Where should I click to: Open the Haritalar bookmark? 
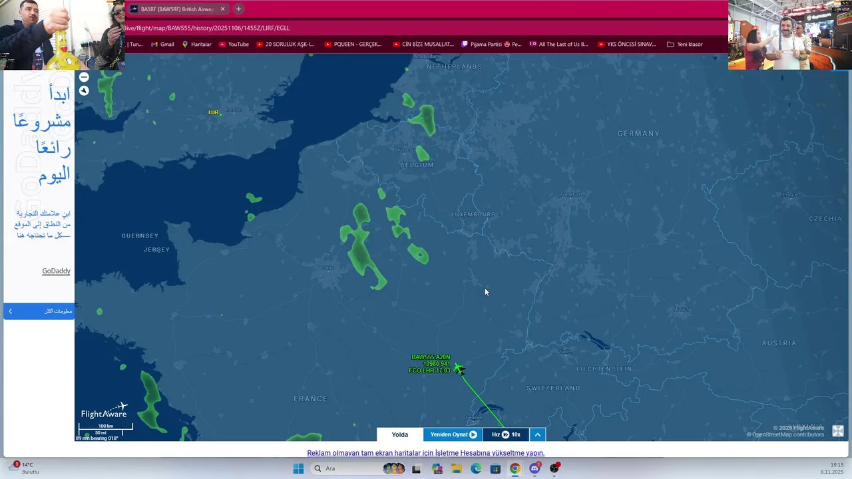point(196,45)
